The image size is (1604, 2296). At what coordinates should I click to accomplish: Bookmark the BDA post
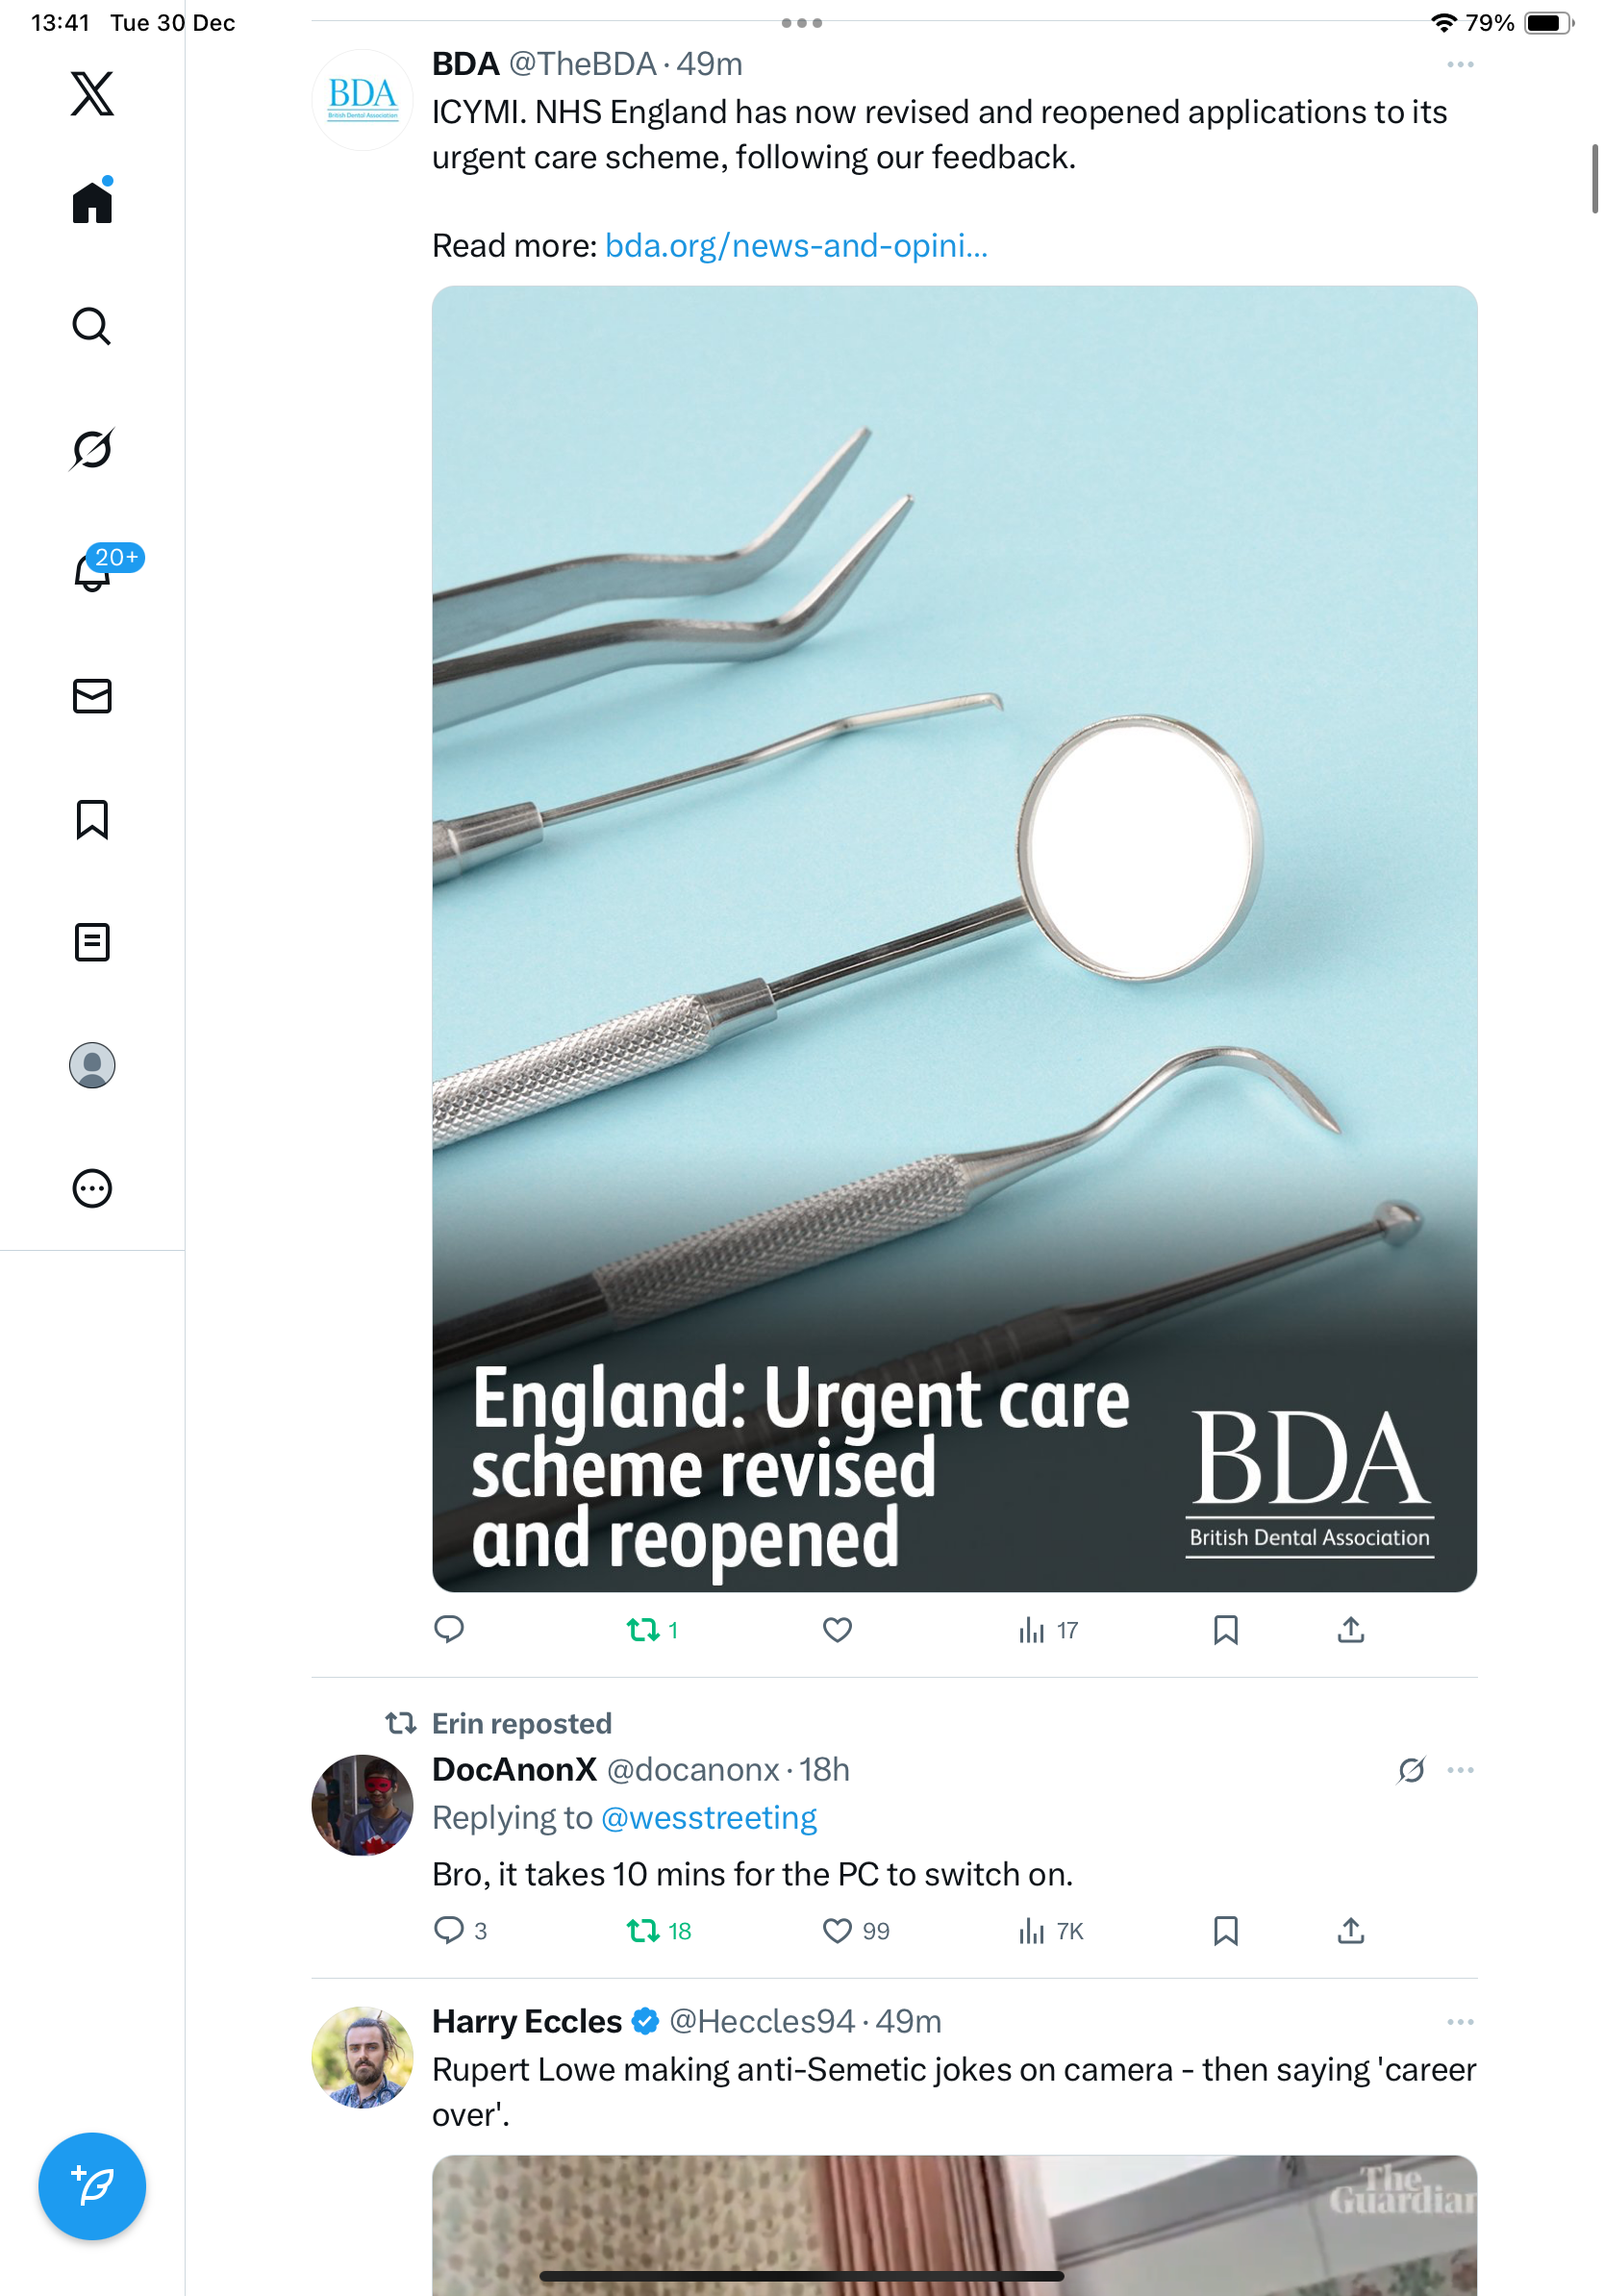1225,1630
